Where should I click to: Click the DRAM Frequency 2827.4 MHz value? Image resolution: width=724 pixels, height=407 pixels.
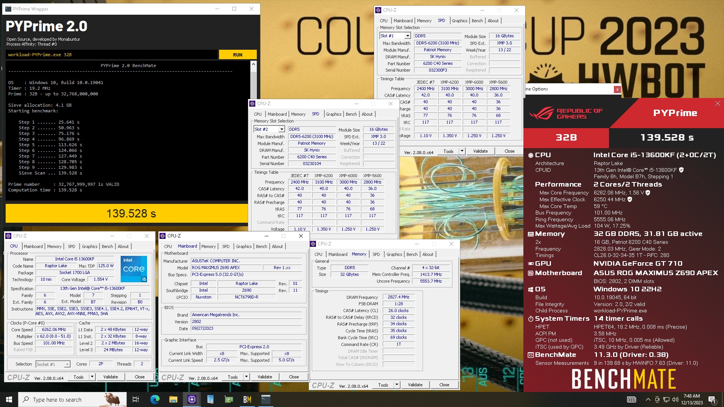pyautogui.click(x=399, y=297)
